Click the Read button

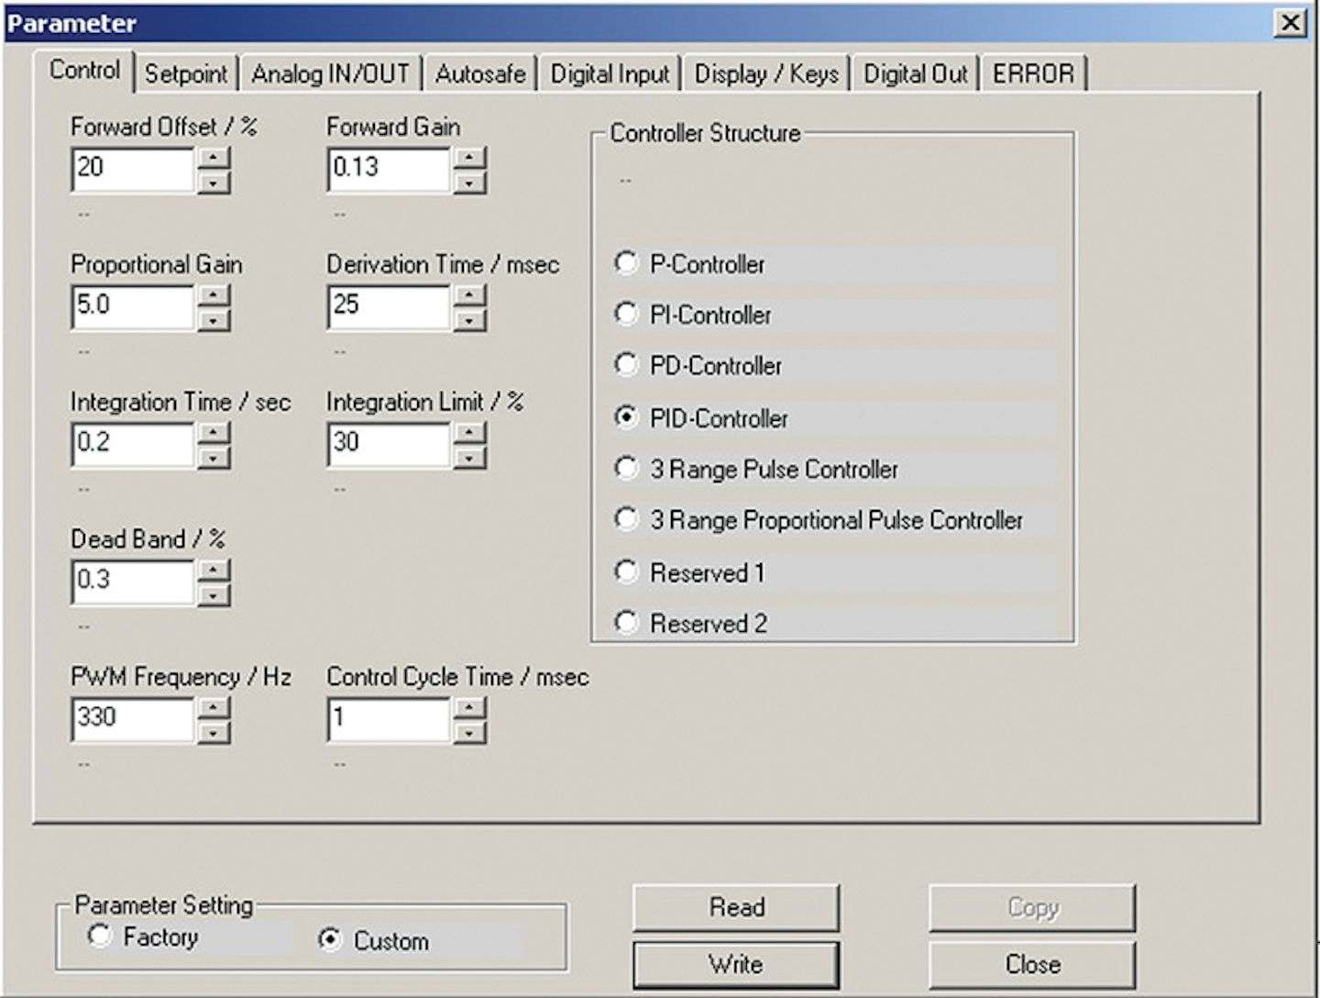735,907
